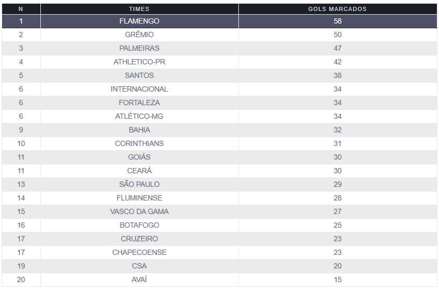
Task: Select the FLAMENGO team row
Action: (139, 21)
